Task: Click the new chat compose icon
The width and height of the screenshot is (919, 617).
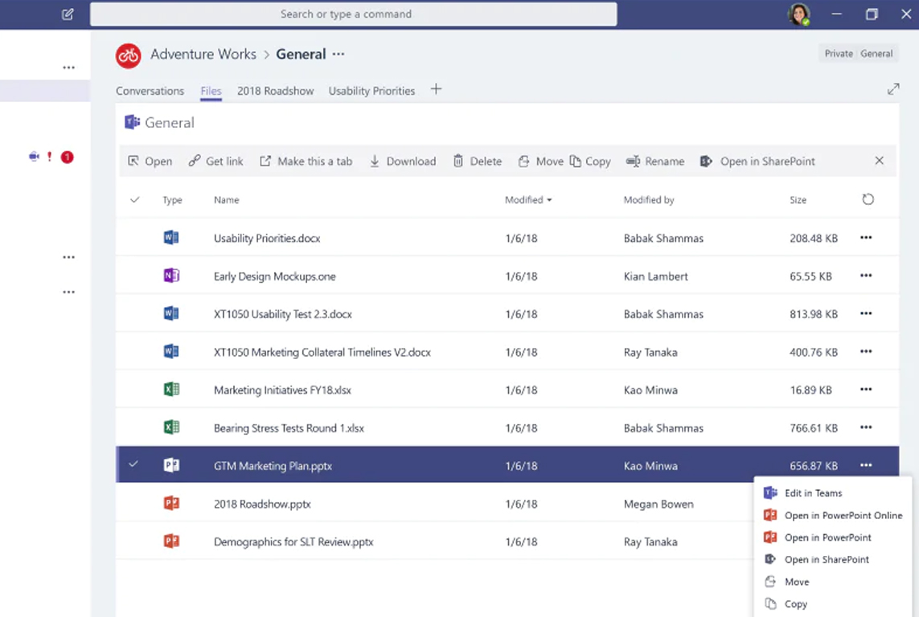Action: pos(68,14)
